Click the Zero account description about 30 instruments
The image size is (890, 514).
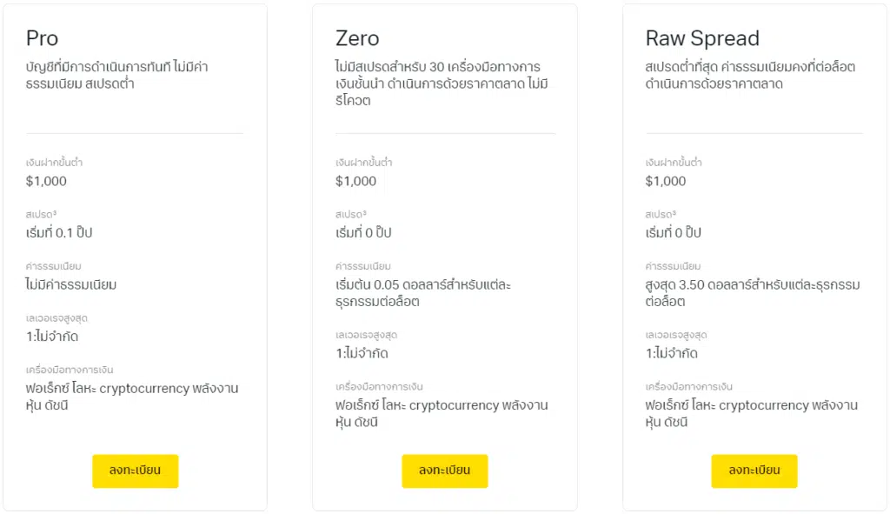click(442, 83)
